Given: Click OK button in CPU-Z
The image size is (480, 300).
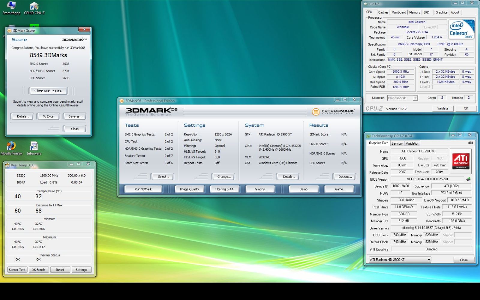Looking at the screenshot, I should 466,109.
